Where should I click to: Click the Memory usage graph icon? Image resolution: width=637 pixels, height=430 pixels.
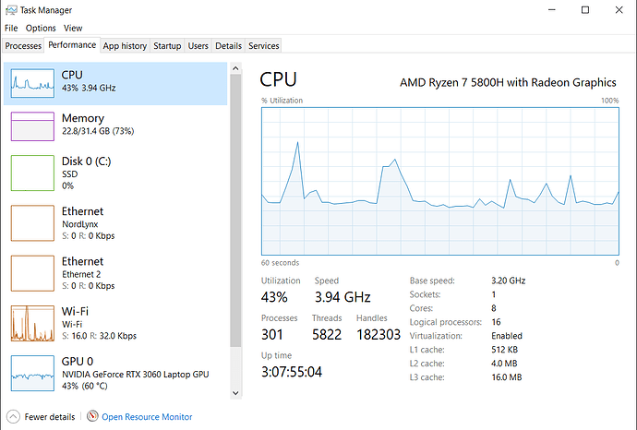[x=32, y=126]
